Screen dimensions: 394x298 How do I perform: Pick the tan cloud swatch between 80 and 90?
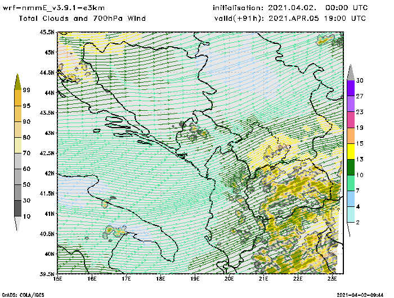18,129
